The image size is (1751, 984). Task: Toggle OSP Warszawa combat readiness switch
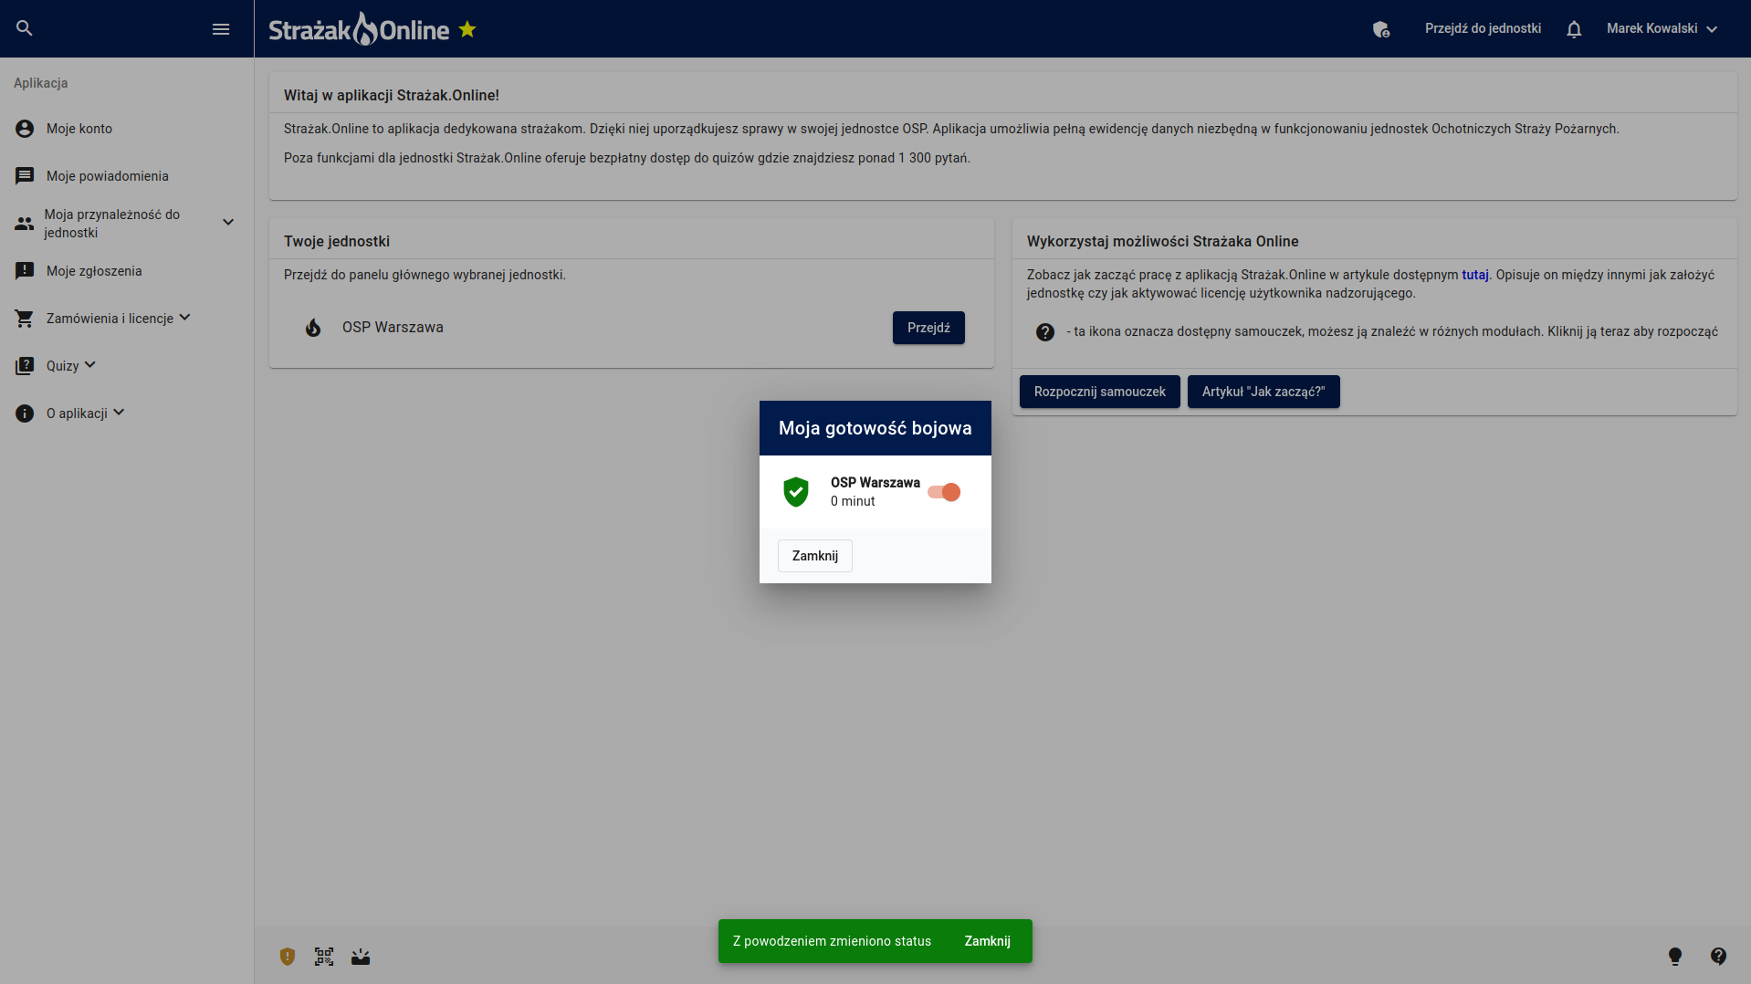click(944, 492)
